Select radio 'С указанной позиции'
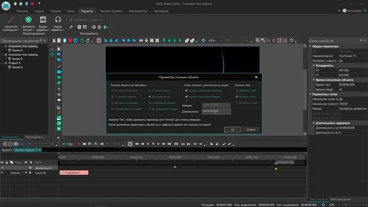The width and height of the screenshot is (368, 207). coord(149,103)
